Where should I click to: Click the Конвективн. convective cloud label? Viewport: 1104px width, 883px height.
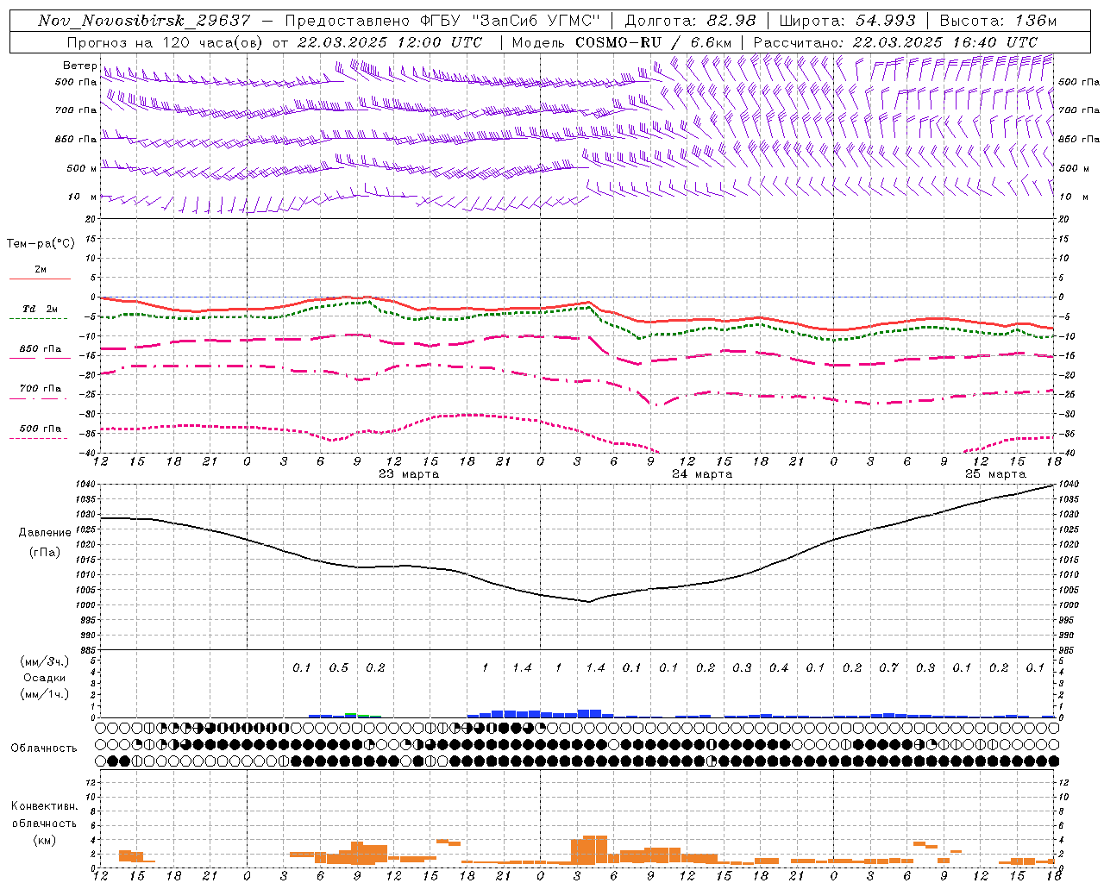44,806
